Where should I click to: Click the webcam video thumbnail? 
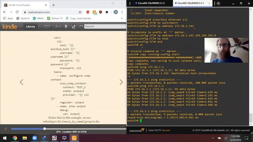point(227,50)
